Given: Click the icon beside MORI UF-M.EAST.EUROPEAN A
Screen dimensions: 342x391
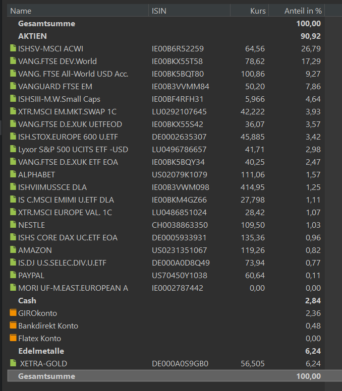Looking at the screenshot, I should click(x=13, y=287).
